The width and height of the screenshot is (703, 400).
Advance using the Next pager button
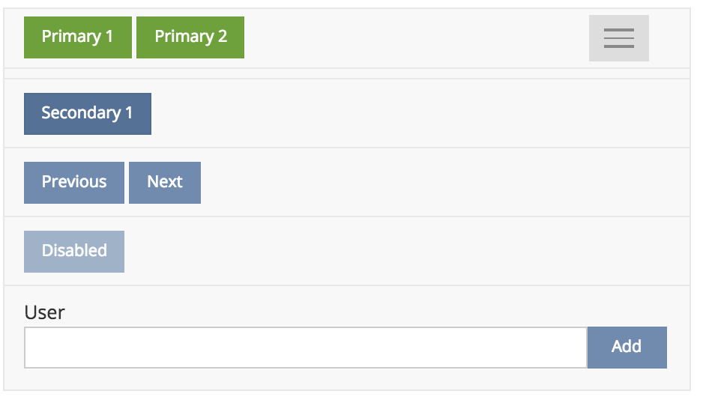[165, 183]
